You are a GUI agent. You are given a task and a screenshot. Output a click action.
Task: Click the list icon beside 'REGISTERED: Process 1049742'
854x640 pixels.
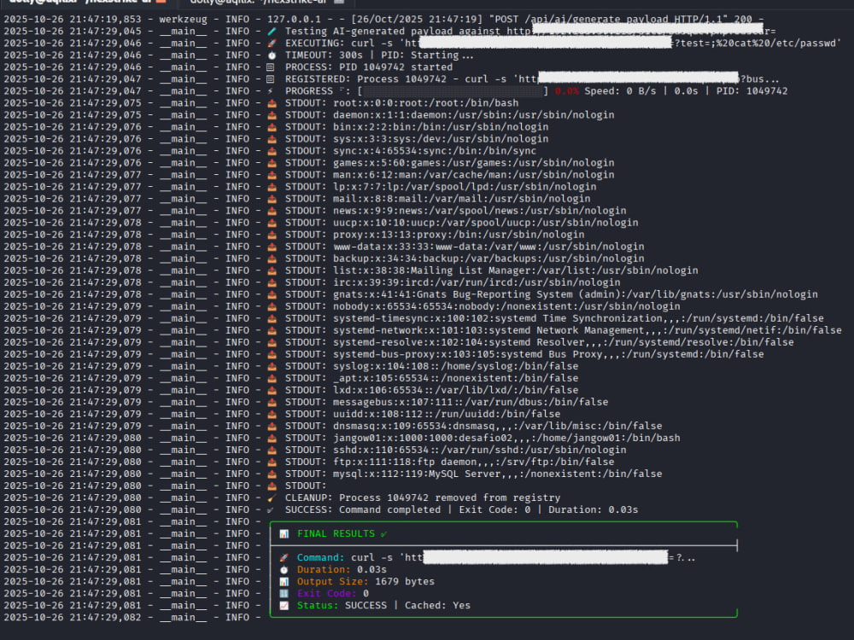click(x=271, y=79)
